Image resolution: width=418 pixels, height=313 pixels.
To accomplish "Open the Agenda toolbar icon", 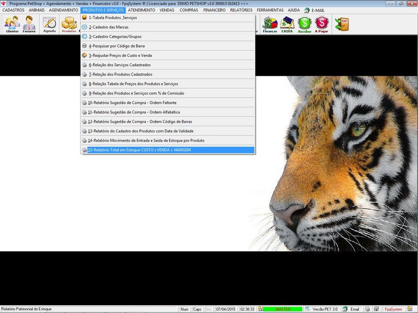I will point(50,24).
